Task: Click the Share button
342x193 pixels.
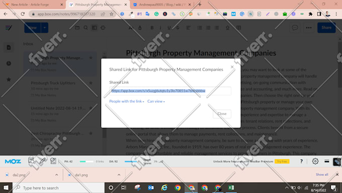Action: tap(326, 28)
